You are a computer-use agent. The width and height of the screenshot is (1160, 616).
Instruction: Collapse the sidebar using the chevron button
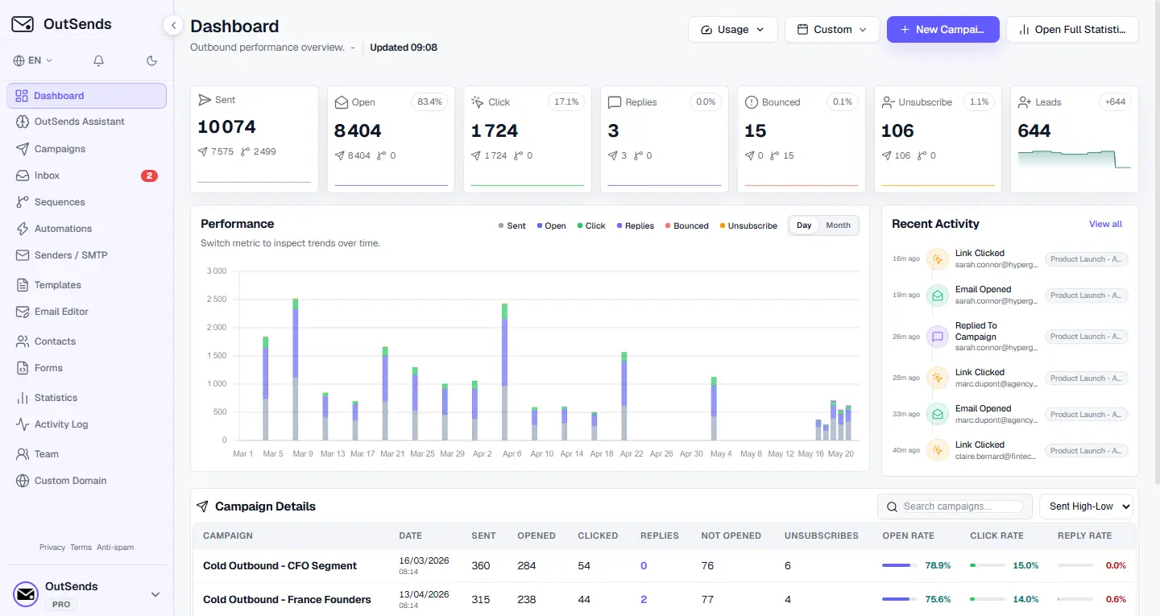pyautogui.click(x=173, y=26)
